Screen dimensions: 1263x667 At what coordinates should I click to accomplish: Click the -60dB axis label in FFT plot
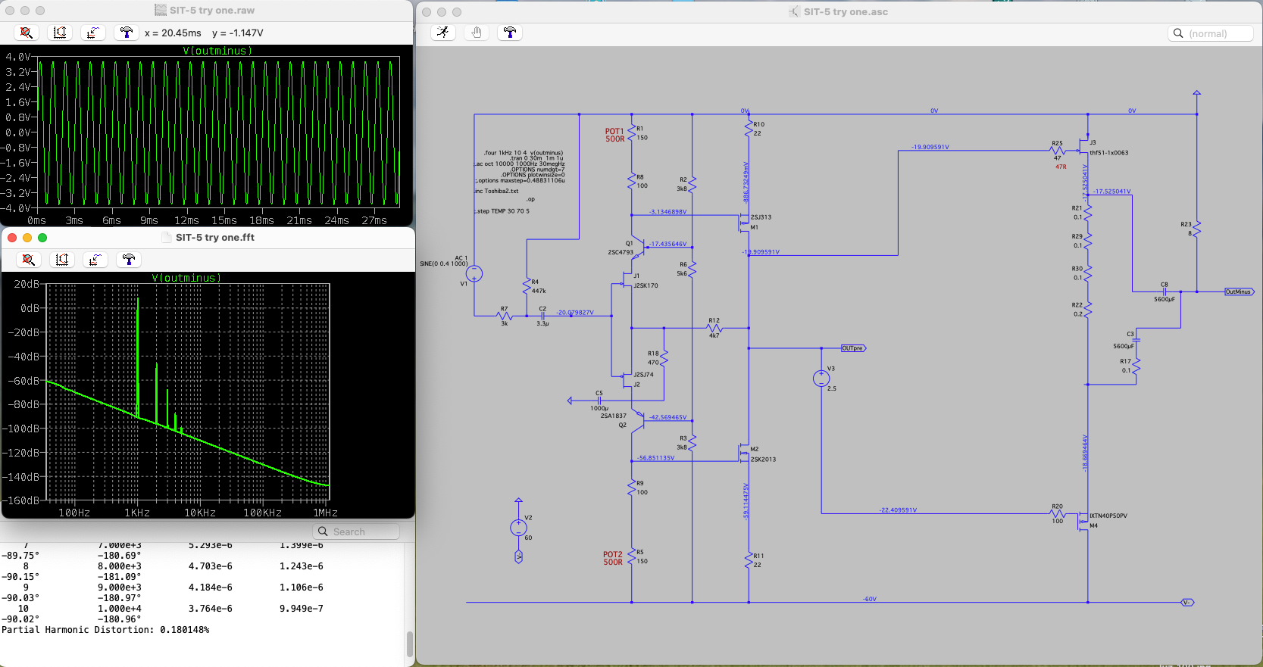[23, 381]
